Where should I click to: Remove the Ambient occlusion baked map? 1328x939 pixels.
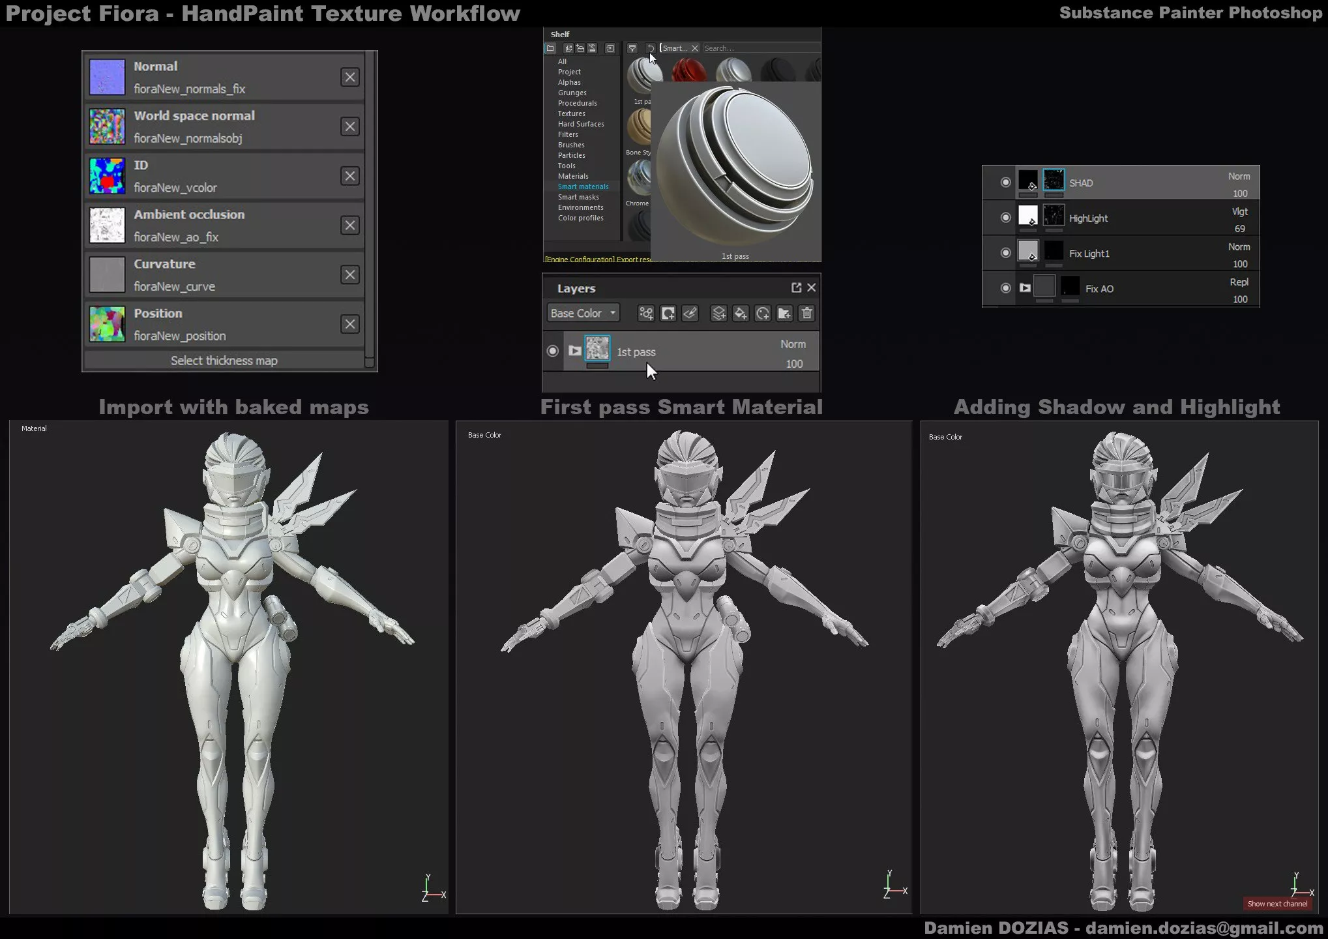pos(350,226)
